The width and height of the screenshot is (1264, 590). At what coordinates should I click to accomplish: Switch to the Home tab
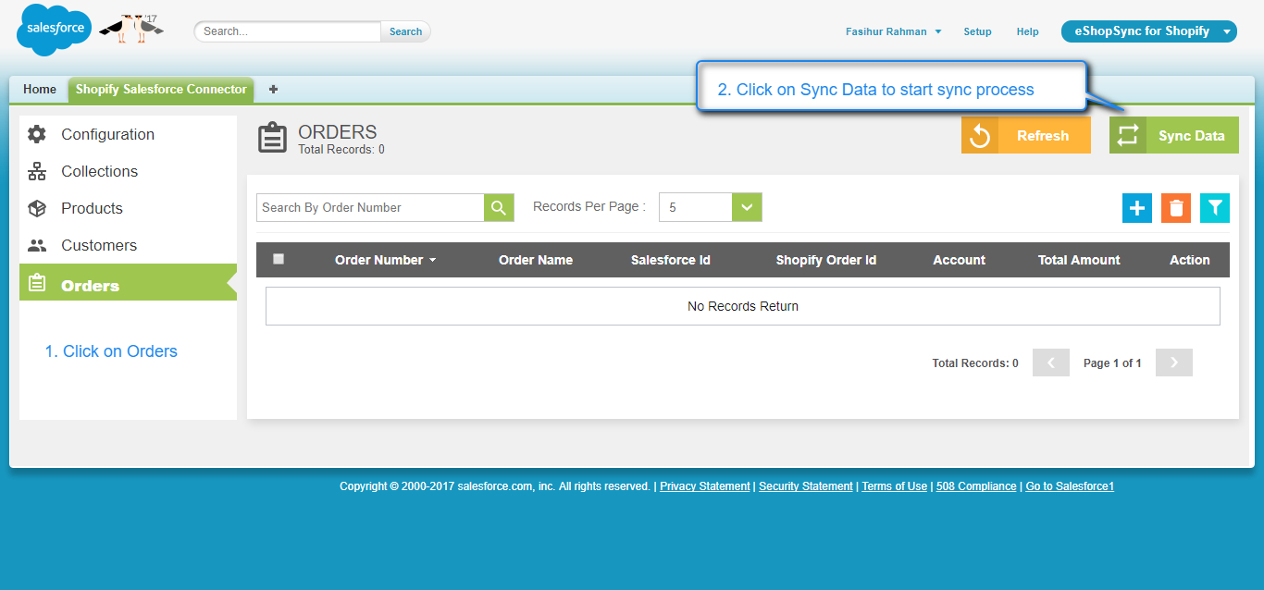[x=40, y=90]
